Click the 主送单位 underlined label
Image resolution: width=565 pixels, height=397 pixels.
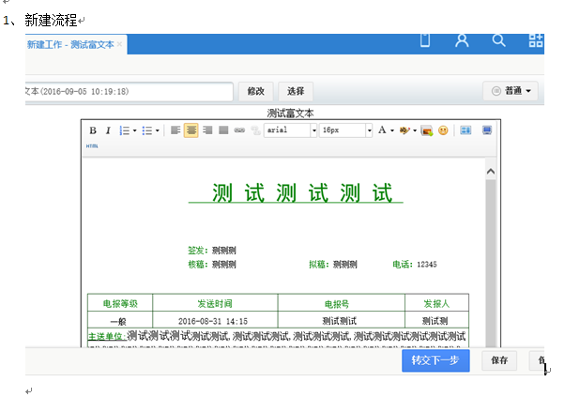(107, 337)
